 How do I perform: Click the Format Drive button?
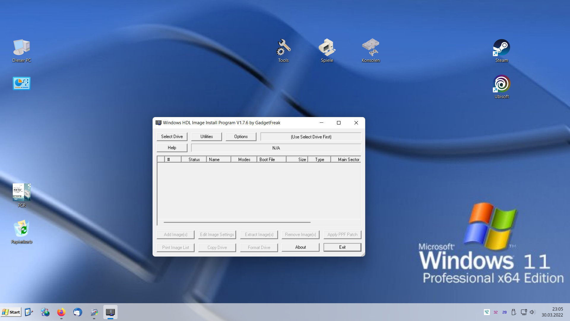259,247
